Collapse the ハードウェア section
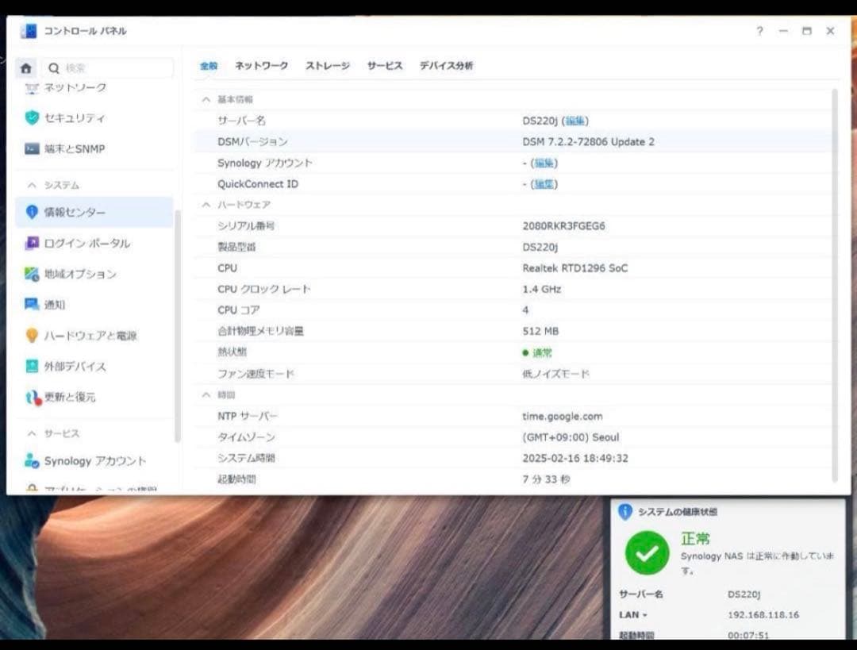The width and height of the screenshot is (857, 650). click(x=205, y=204)
